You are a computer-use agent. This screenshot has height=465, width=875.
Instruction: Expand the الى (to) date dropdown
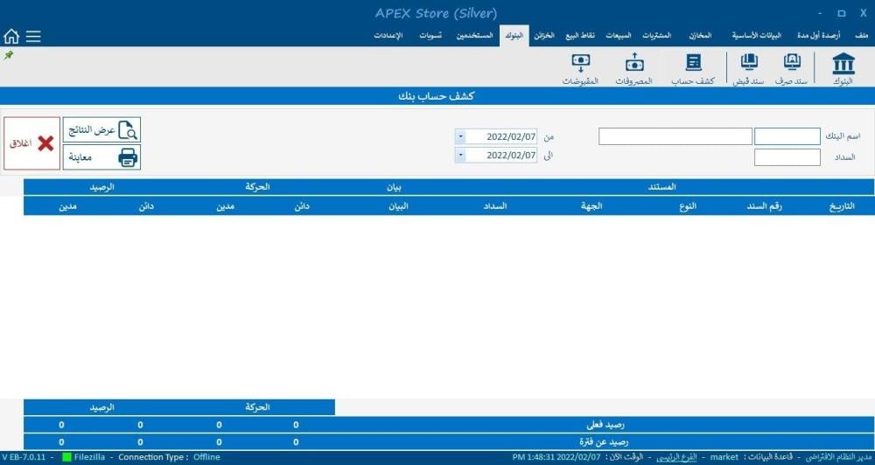tap(460, 155)
